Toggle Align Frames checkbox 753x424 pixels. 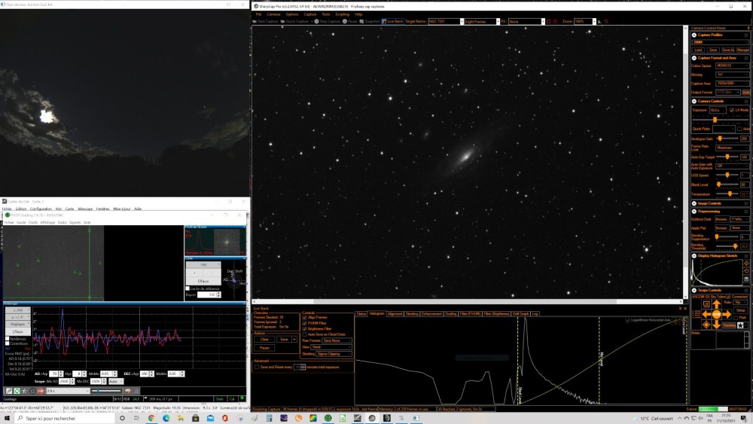pos(304,317)
